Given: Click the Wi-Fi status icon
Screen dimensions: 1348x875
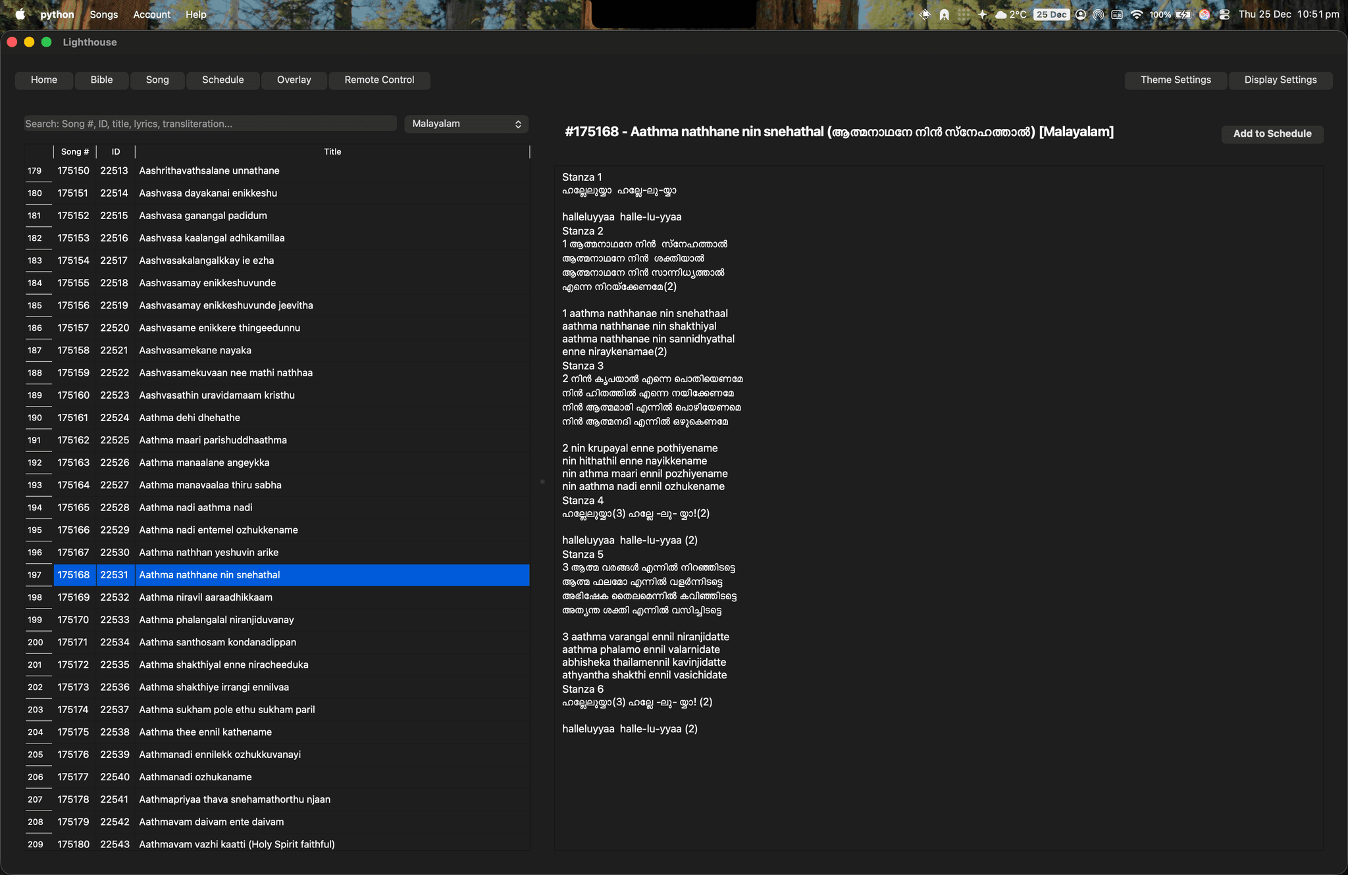Looking at the screenshot, I should pyautogui.click(x=1136, y=14).
